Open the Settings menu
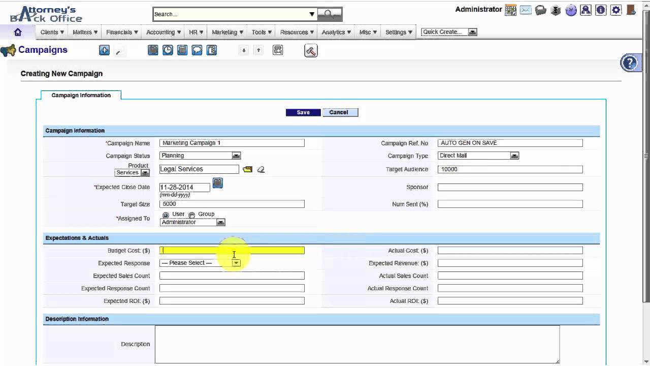This screenshot has height=366, width=650. coord(399,32)
